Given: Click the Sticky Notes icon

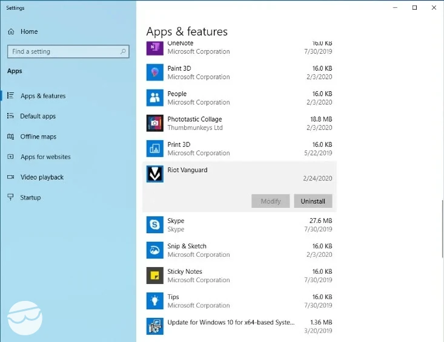Looking at the screenshot, I should point(155,276).
